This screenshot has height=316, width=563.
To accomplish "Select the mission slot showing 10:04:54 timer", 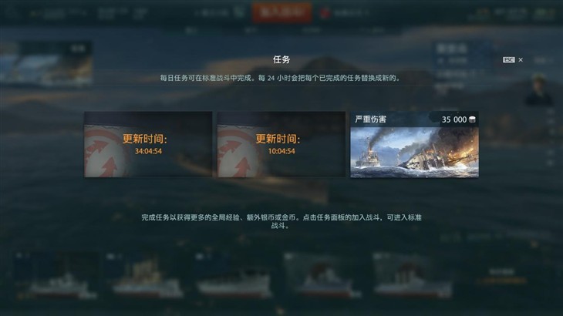I will [281, 144].
